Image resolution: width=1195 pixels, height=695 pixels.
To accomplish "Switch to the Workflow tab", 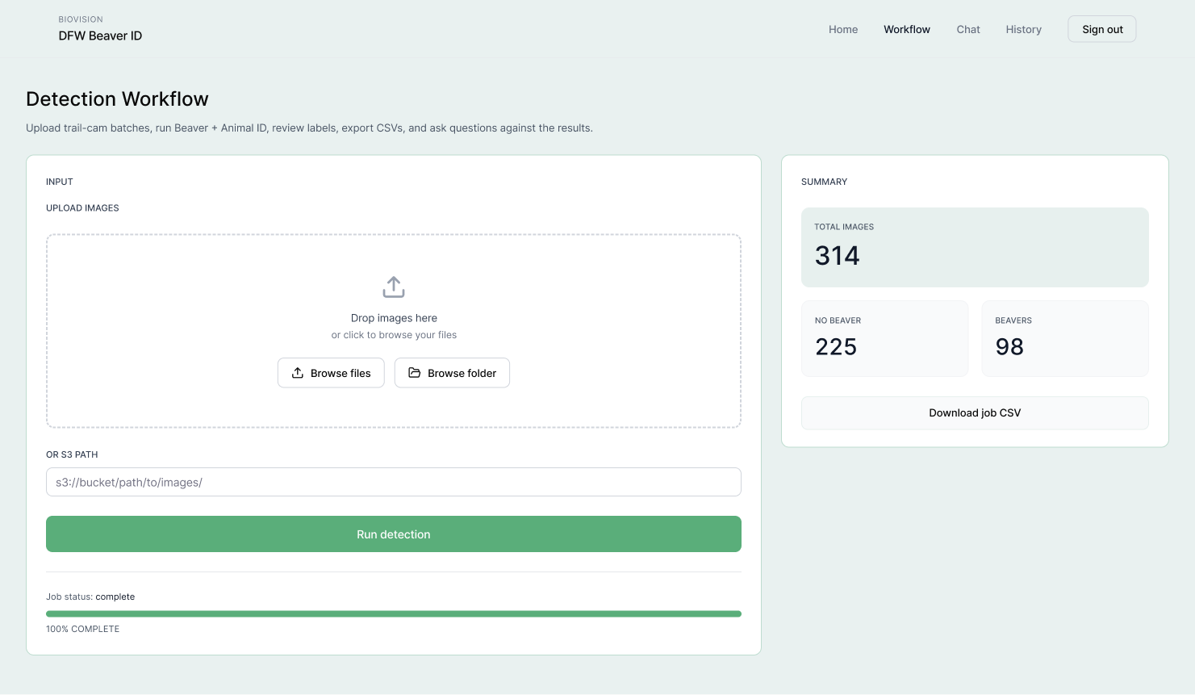I will [906, 29].
